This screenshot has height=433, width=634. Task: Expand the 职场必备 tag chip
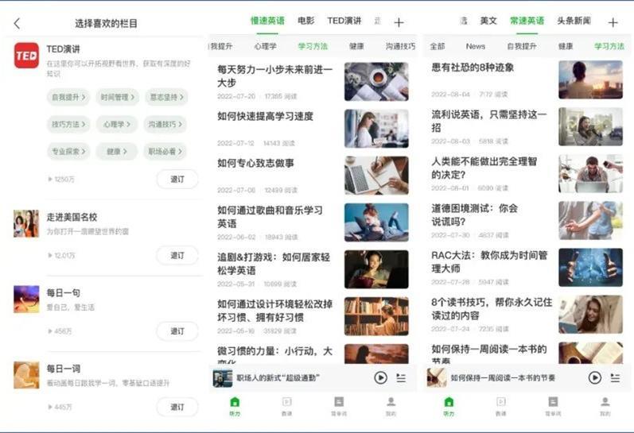pos(165,152)
